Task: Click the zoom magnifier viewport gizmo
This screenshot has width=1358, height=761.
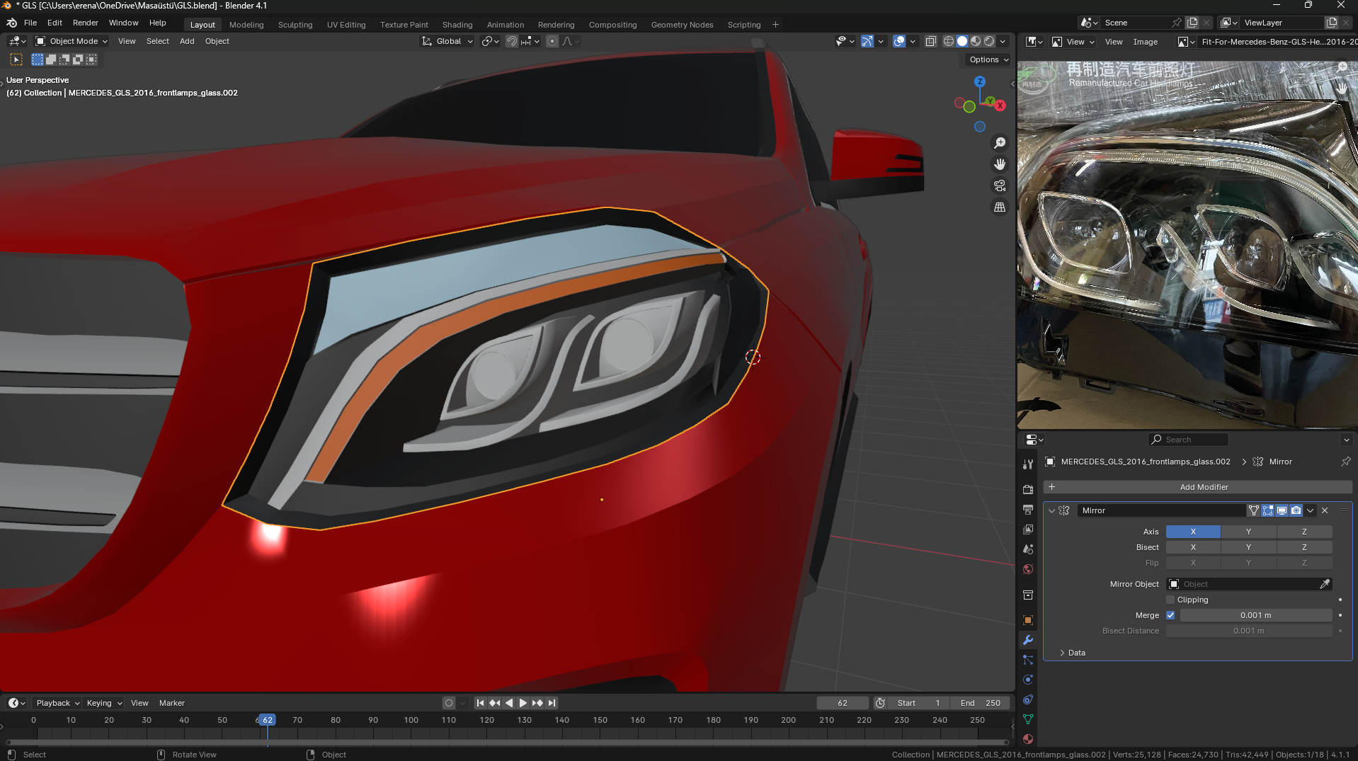Action: pyautogui.click(x=1000, y=143)
